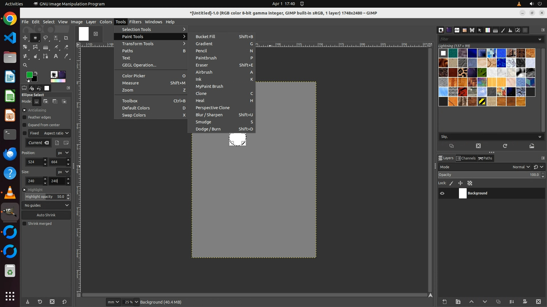The image size is (547, 307).
Task: Click the Eraser tool in toolbox
Action: pyautogui.click(x=66, y=47)
